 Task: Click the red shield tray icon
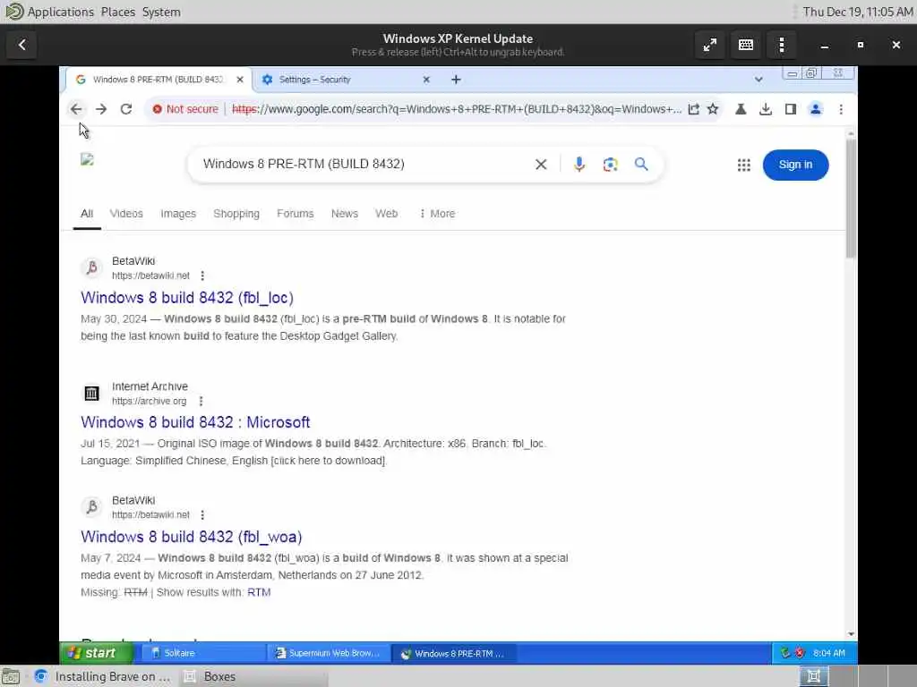[x=800, y=653]
